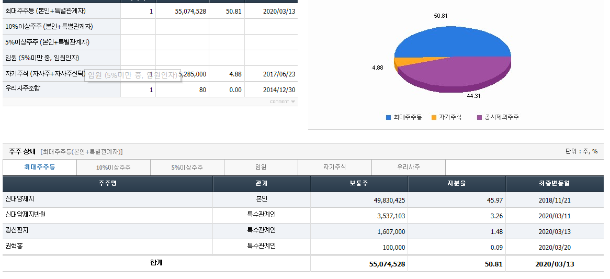Open the 5%이상주주 tab
610x279 pixels.
[187, 168]
